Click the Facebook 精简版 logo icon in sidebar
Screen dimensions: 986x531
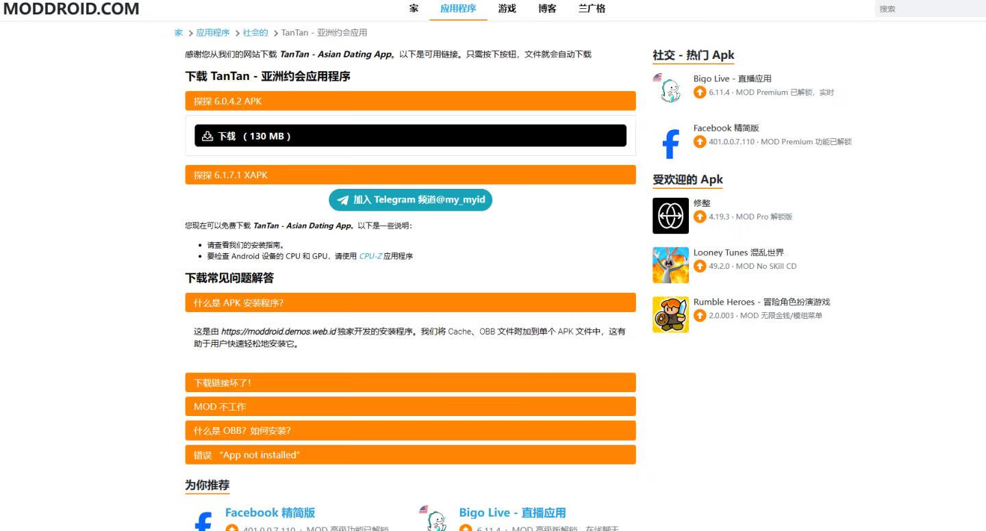tap(670, 142)
